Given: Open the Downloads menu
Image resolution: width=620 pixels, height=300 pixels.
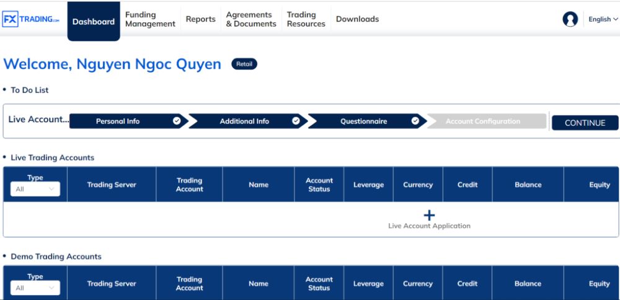Looking at the screenshot, I should 357,19.
